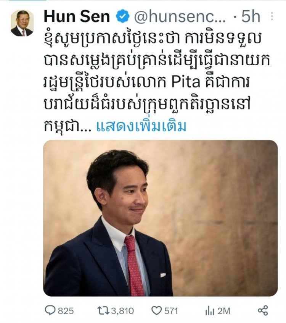Viewport: 286px width, 323px height.
Task: Open Hun Sen's round profile avatar
Action: 22,23
